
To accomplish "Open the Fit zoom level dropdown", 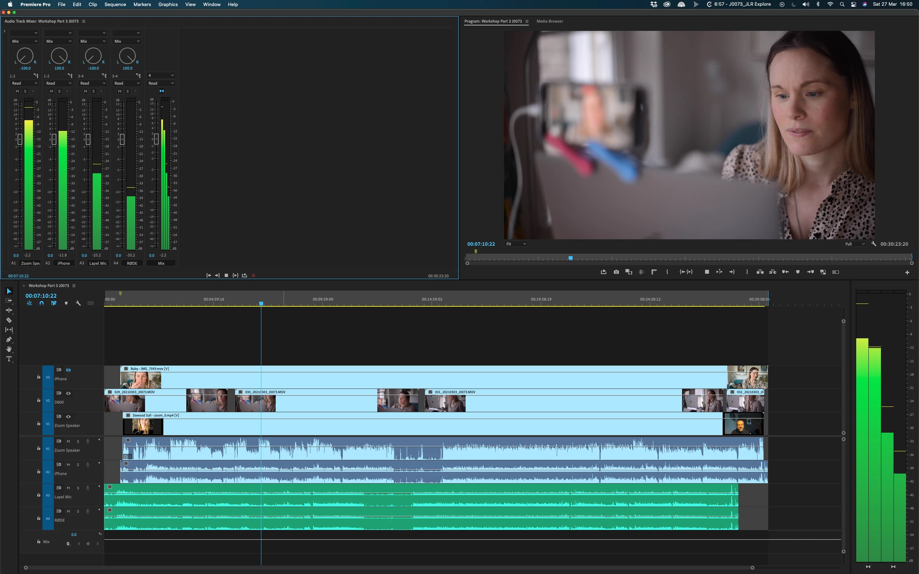I will (516, 244).
